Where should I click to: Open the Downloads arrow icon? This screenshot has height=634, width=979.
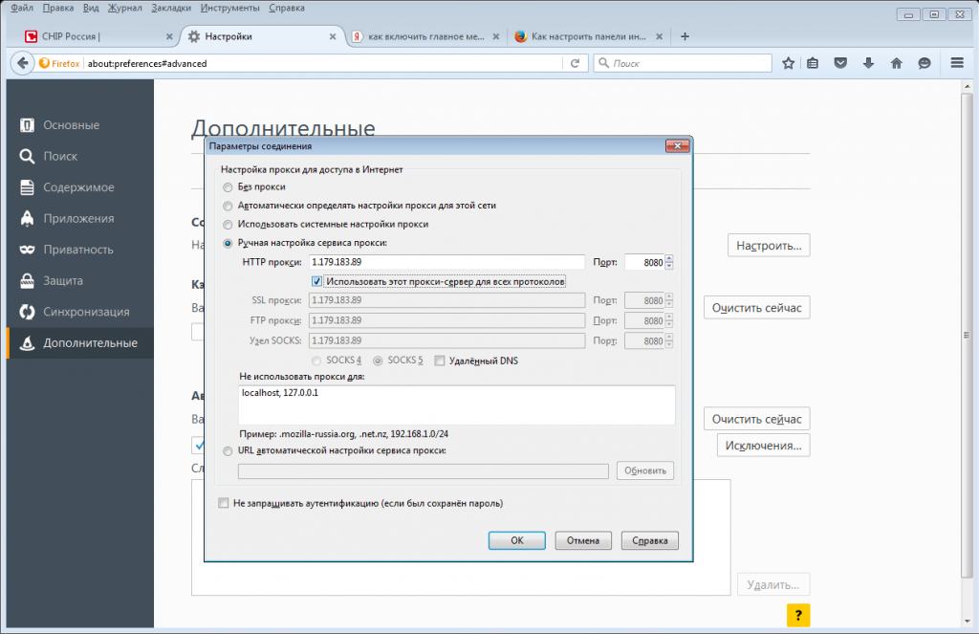tap(868, 63)
